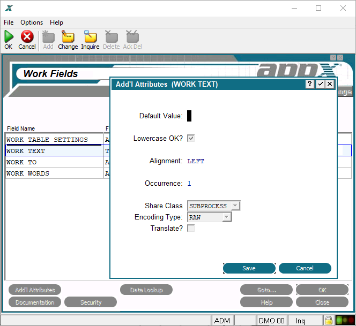The width and height of the screenshot is (356, 326).
Task: Click the bottom OK button in Work Fields
Action: pos(322,290)
